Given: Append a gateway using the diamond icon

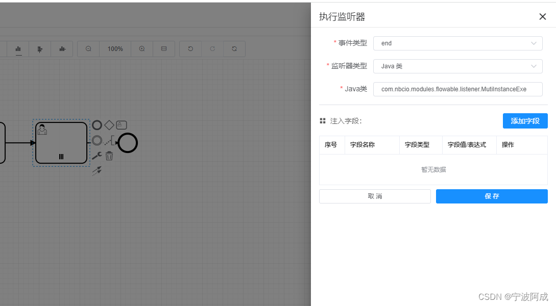Looking at the screenshot, I should click(109, 124).
